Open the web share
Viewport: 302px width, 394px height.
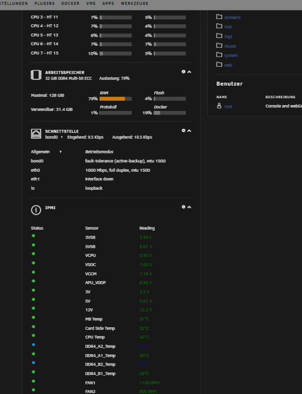(228, 65)
